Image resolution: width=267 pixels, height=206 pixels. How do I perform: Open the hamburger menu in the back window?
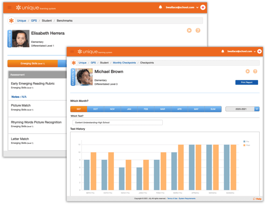tap(9, 7)
